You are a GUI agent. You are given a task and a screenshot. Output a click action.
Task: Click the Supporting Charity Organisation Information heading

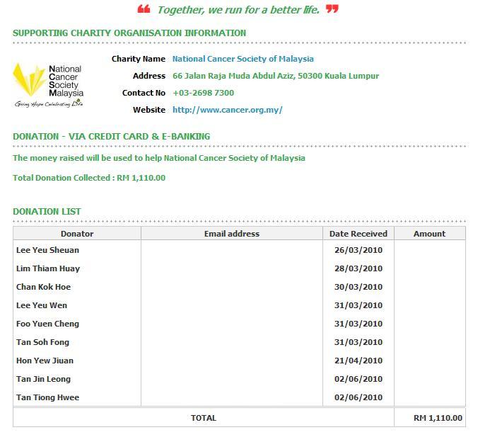[x=129, y=33]
